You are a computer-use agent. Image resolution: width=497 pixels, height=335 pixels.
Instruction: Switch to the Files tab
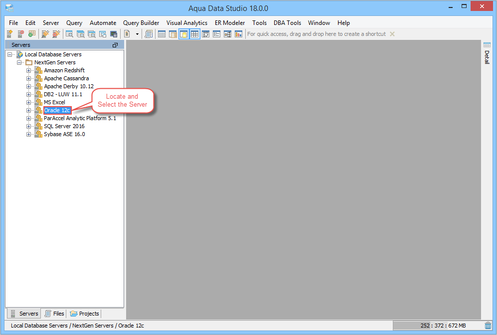click(54, 314)
